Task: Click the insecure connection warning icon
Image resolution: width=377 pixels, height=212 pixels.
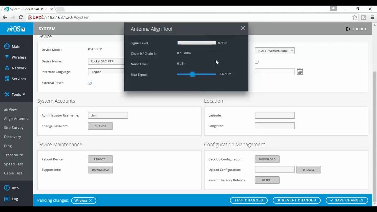Action: pyautogui.click(x=30, y=17)
